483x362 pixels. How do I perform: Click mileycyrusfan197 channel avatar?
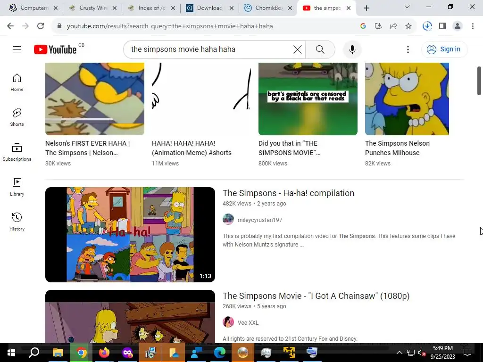pyautogui.click(x=228, y=220)
